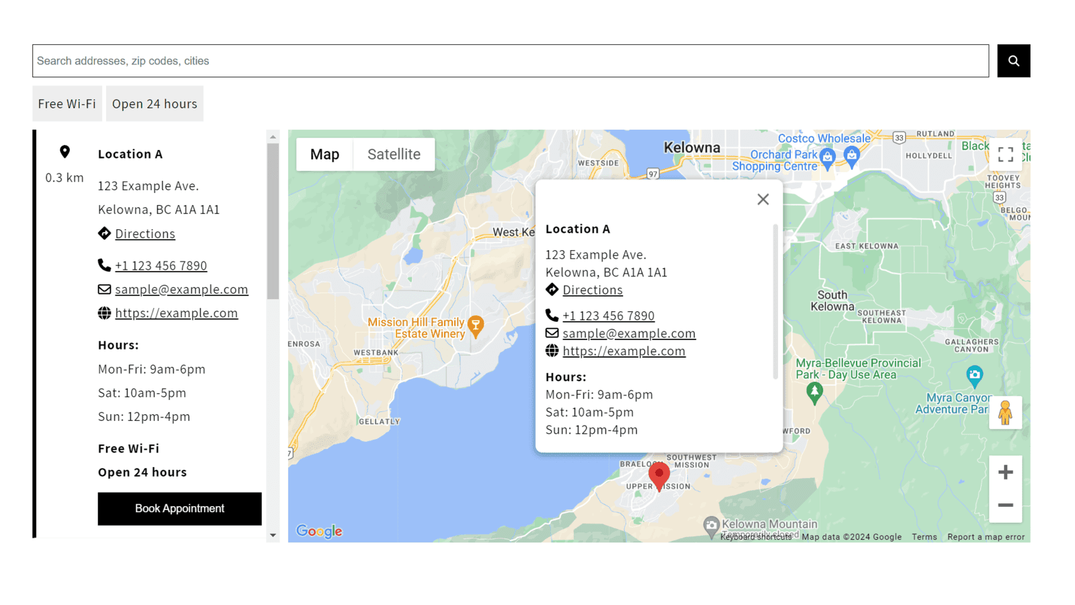Select the Pegman street view icon
This screenshot has height=605, width=1075.
1005,413
